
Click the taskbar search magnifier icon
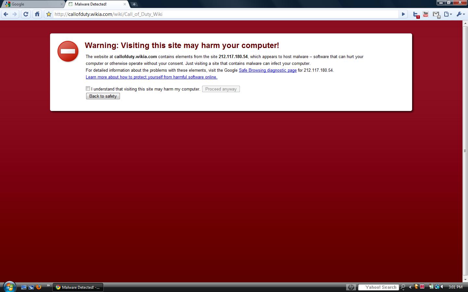[x=403, y=287]
